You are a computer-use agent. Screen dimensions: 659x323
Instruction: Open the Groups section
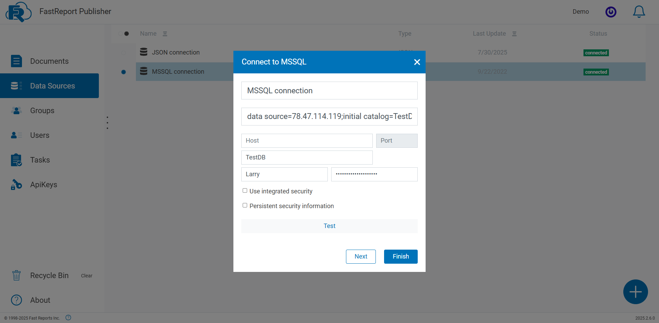(49, 110)
